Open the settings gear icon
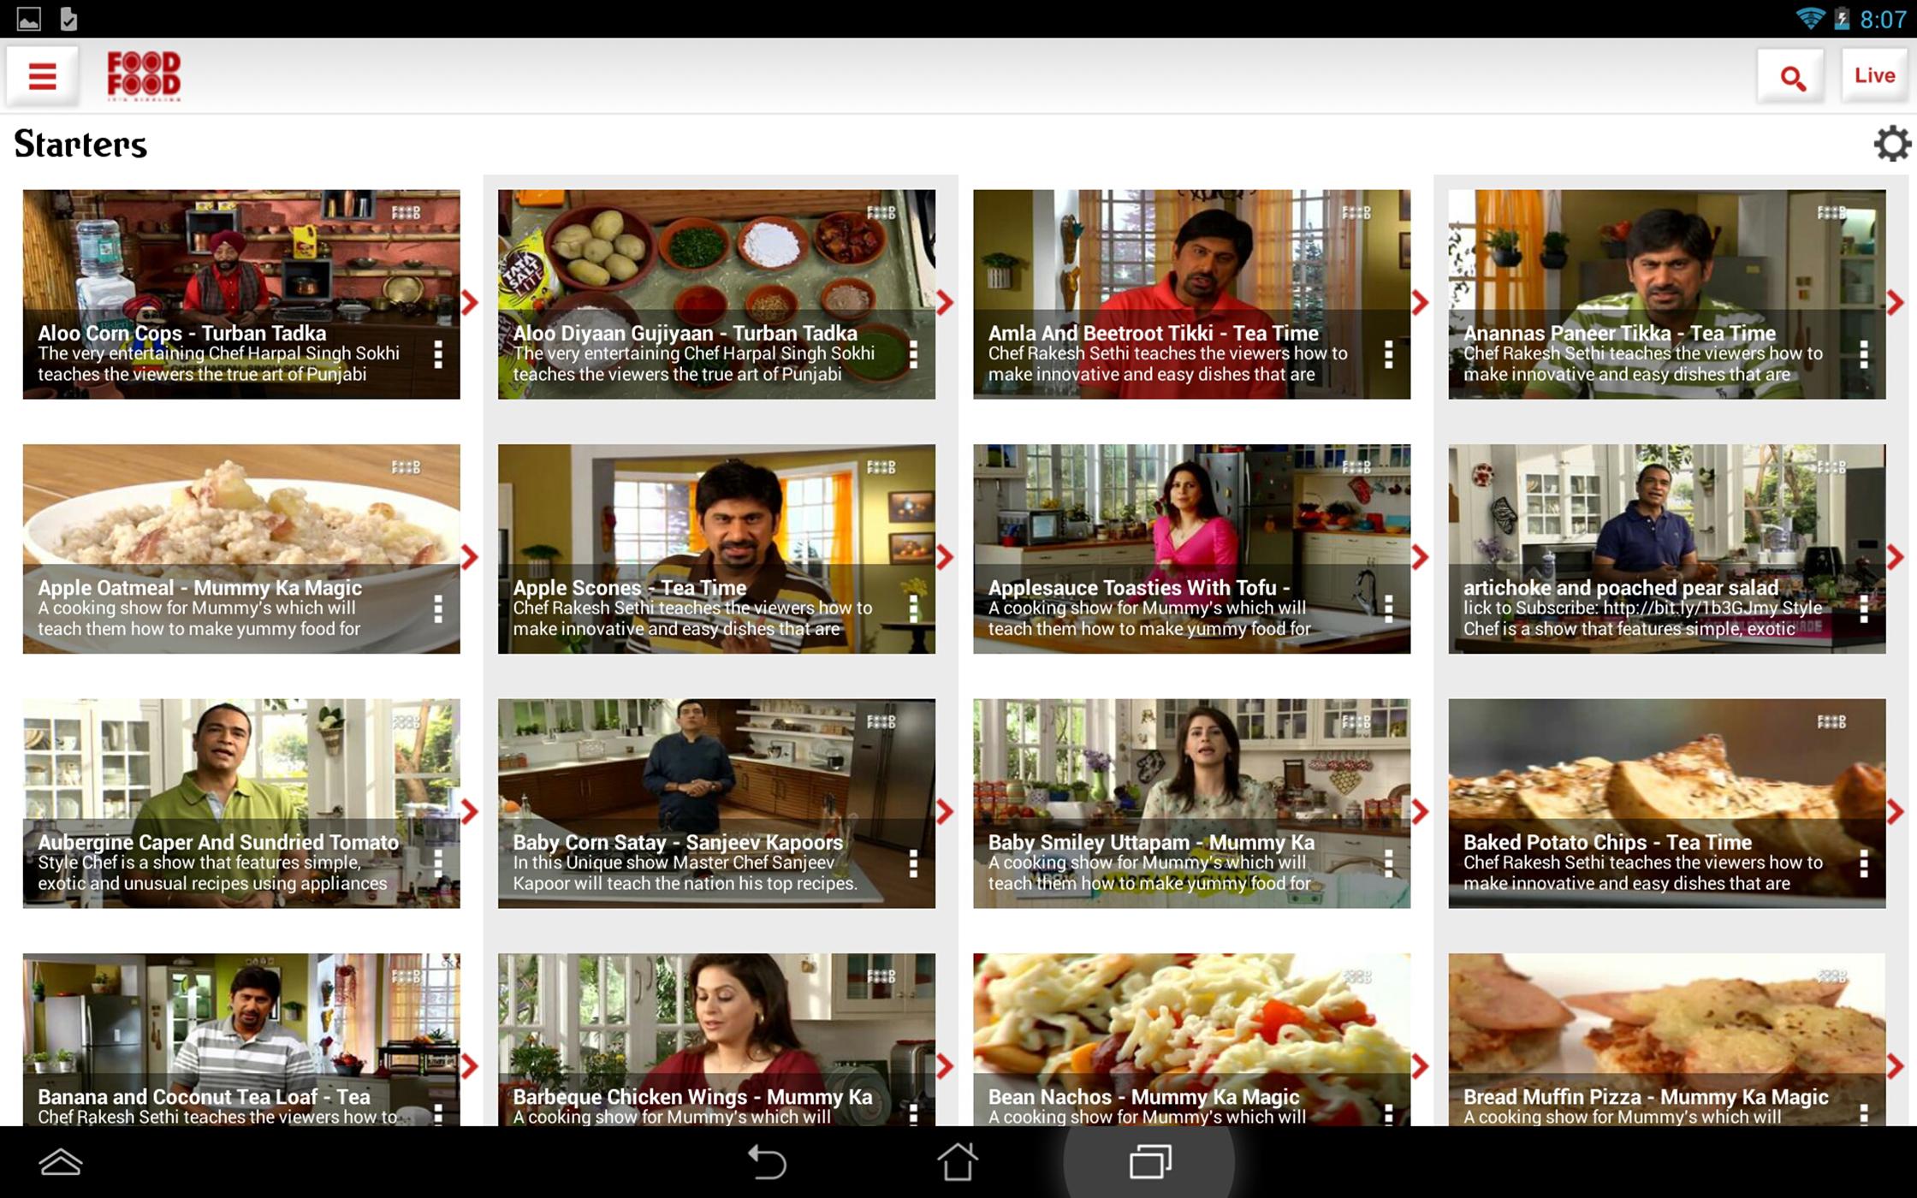The image size is (1917, 1198). click(1891, 144)
